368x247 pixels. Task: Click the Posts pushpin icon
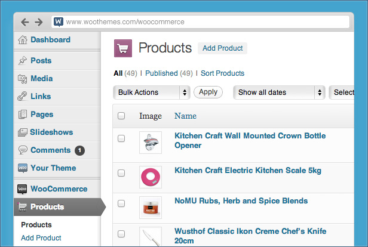coord(23,60)
